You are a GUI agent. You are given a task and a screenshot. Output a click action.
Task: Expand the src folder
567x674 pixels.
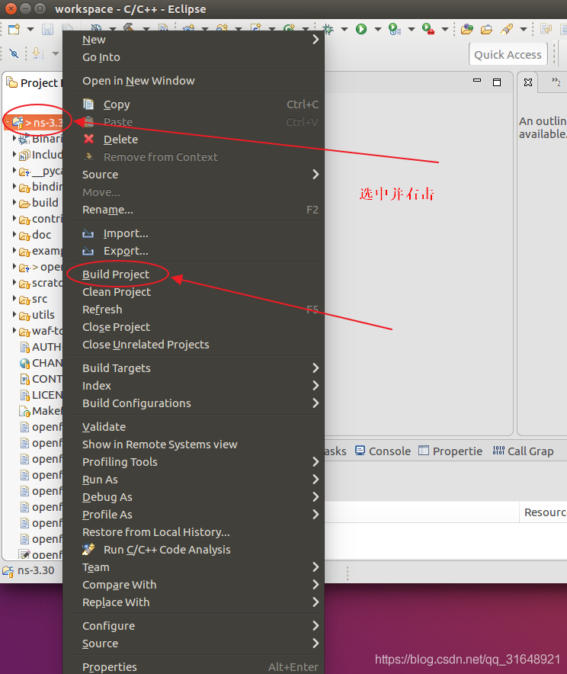point(14,298)
